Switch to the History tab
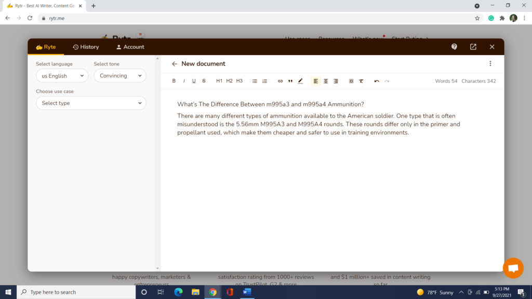Image resolution: width=532 pixels, height=299 pixels. tap(86, 47)
